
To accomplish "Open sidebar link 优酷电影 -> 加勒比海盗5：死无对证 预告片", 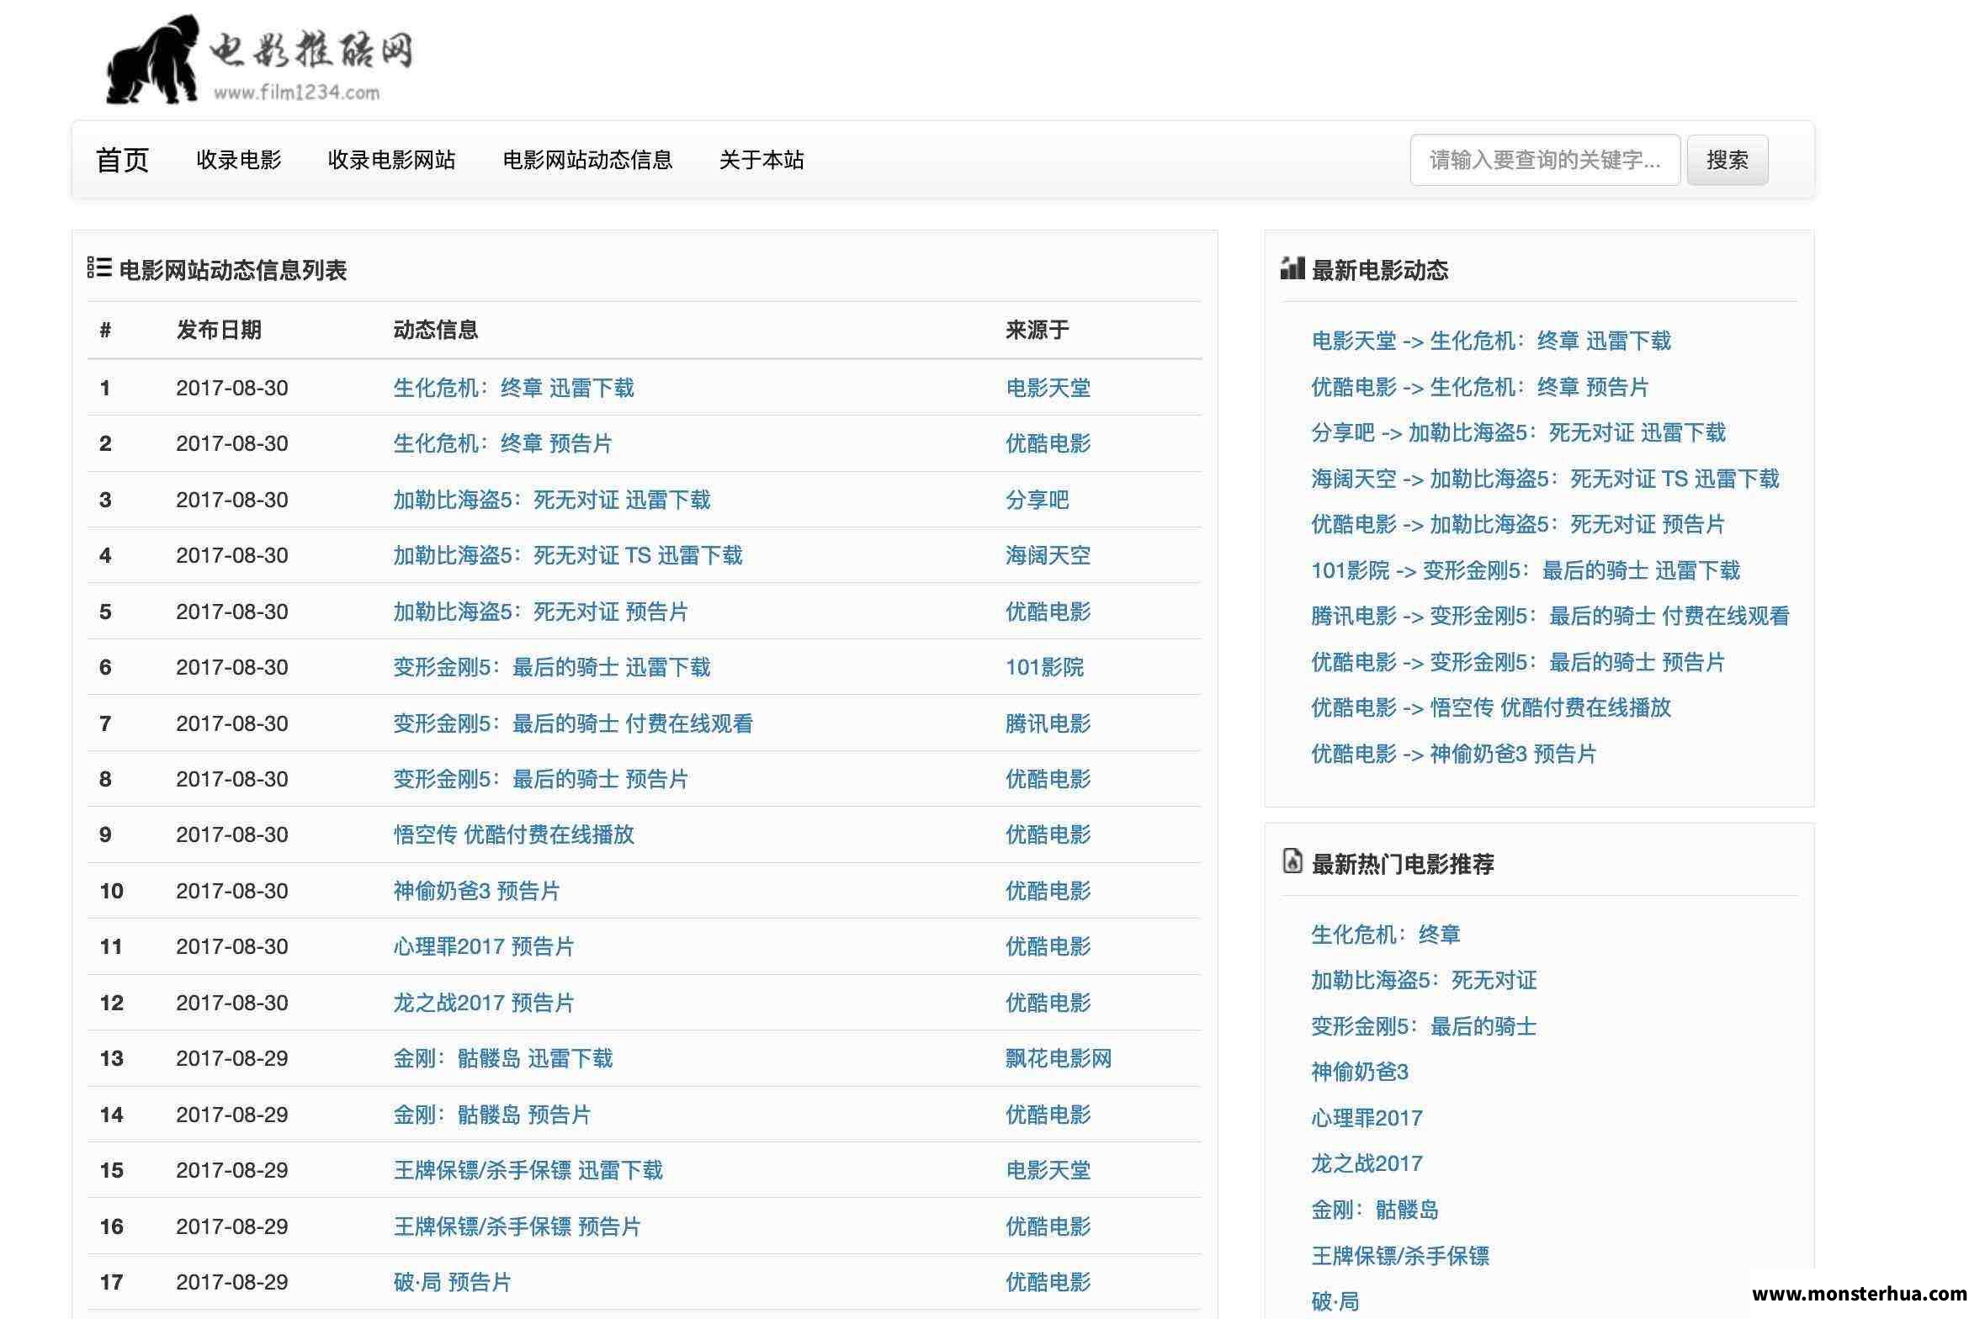I will pyautogui.click(x=1519, y=524).
